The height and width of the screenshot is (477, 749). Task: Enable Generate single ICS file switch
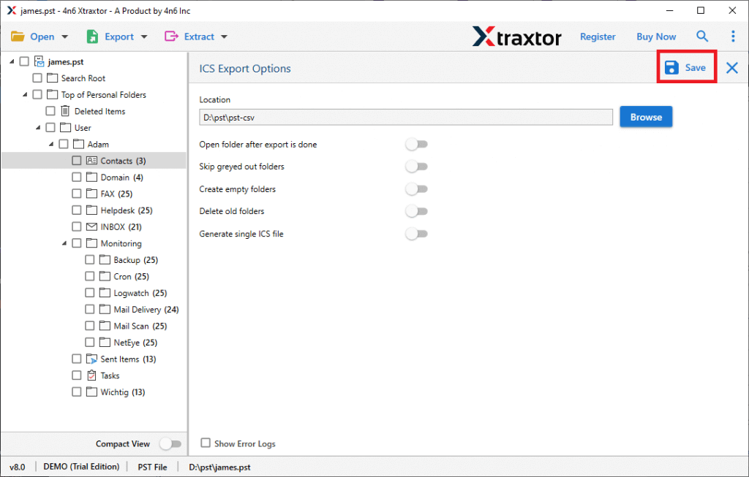(x=416, y=234)
